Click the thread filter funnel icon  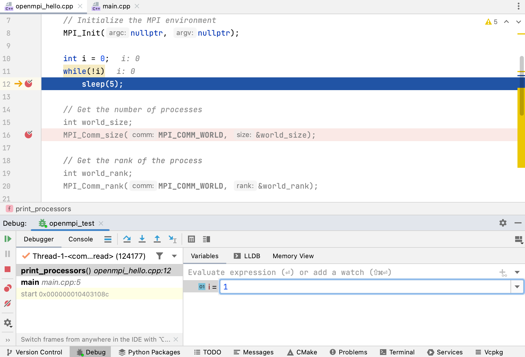[160, 256]
